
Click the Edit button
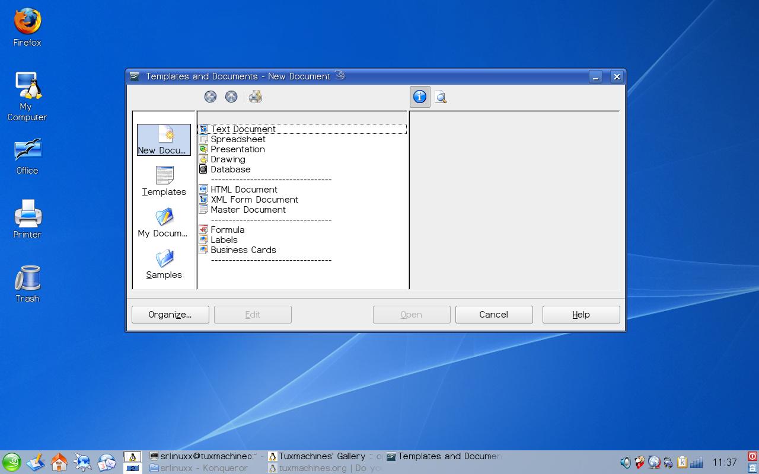(x=253, y=315)
